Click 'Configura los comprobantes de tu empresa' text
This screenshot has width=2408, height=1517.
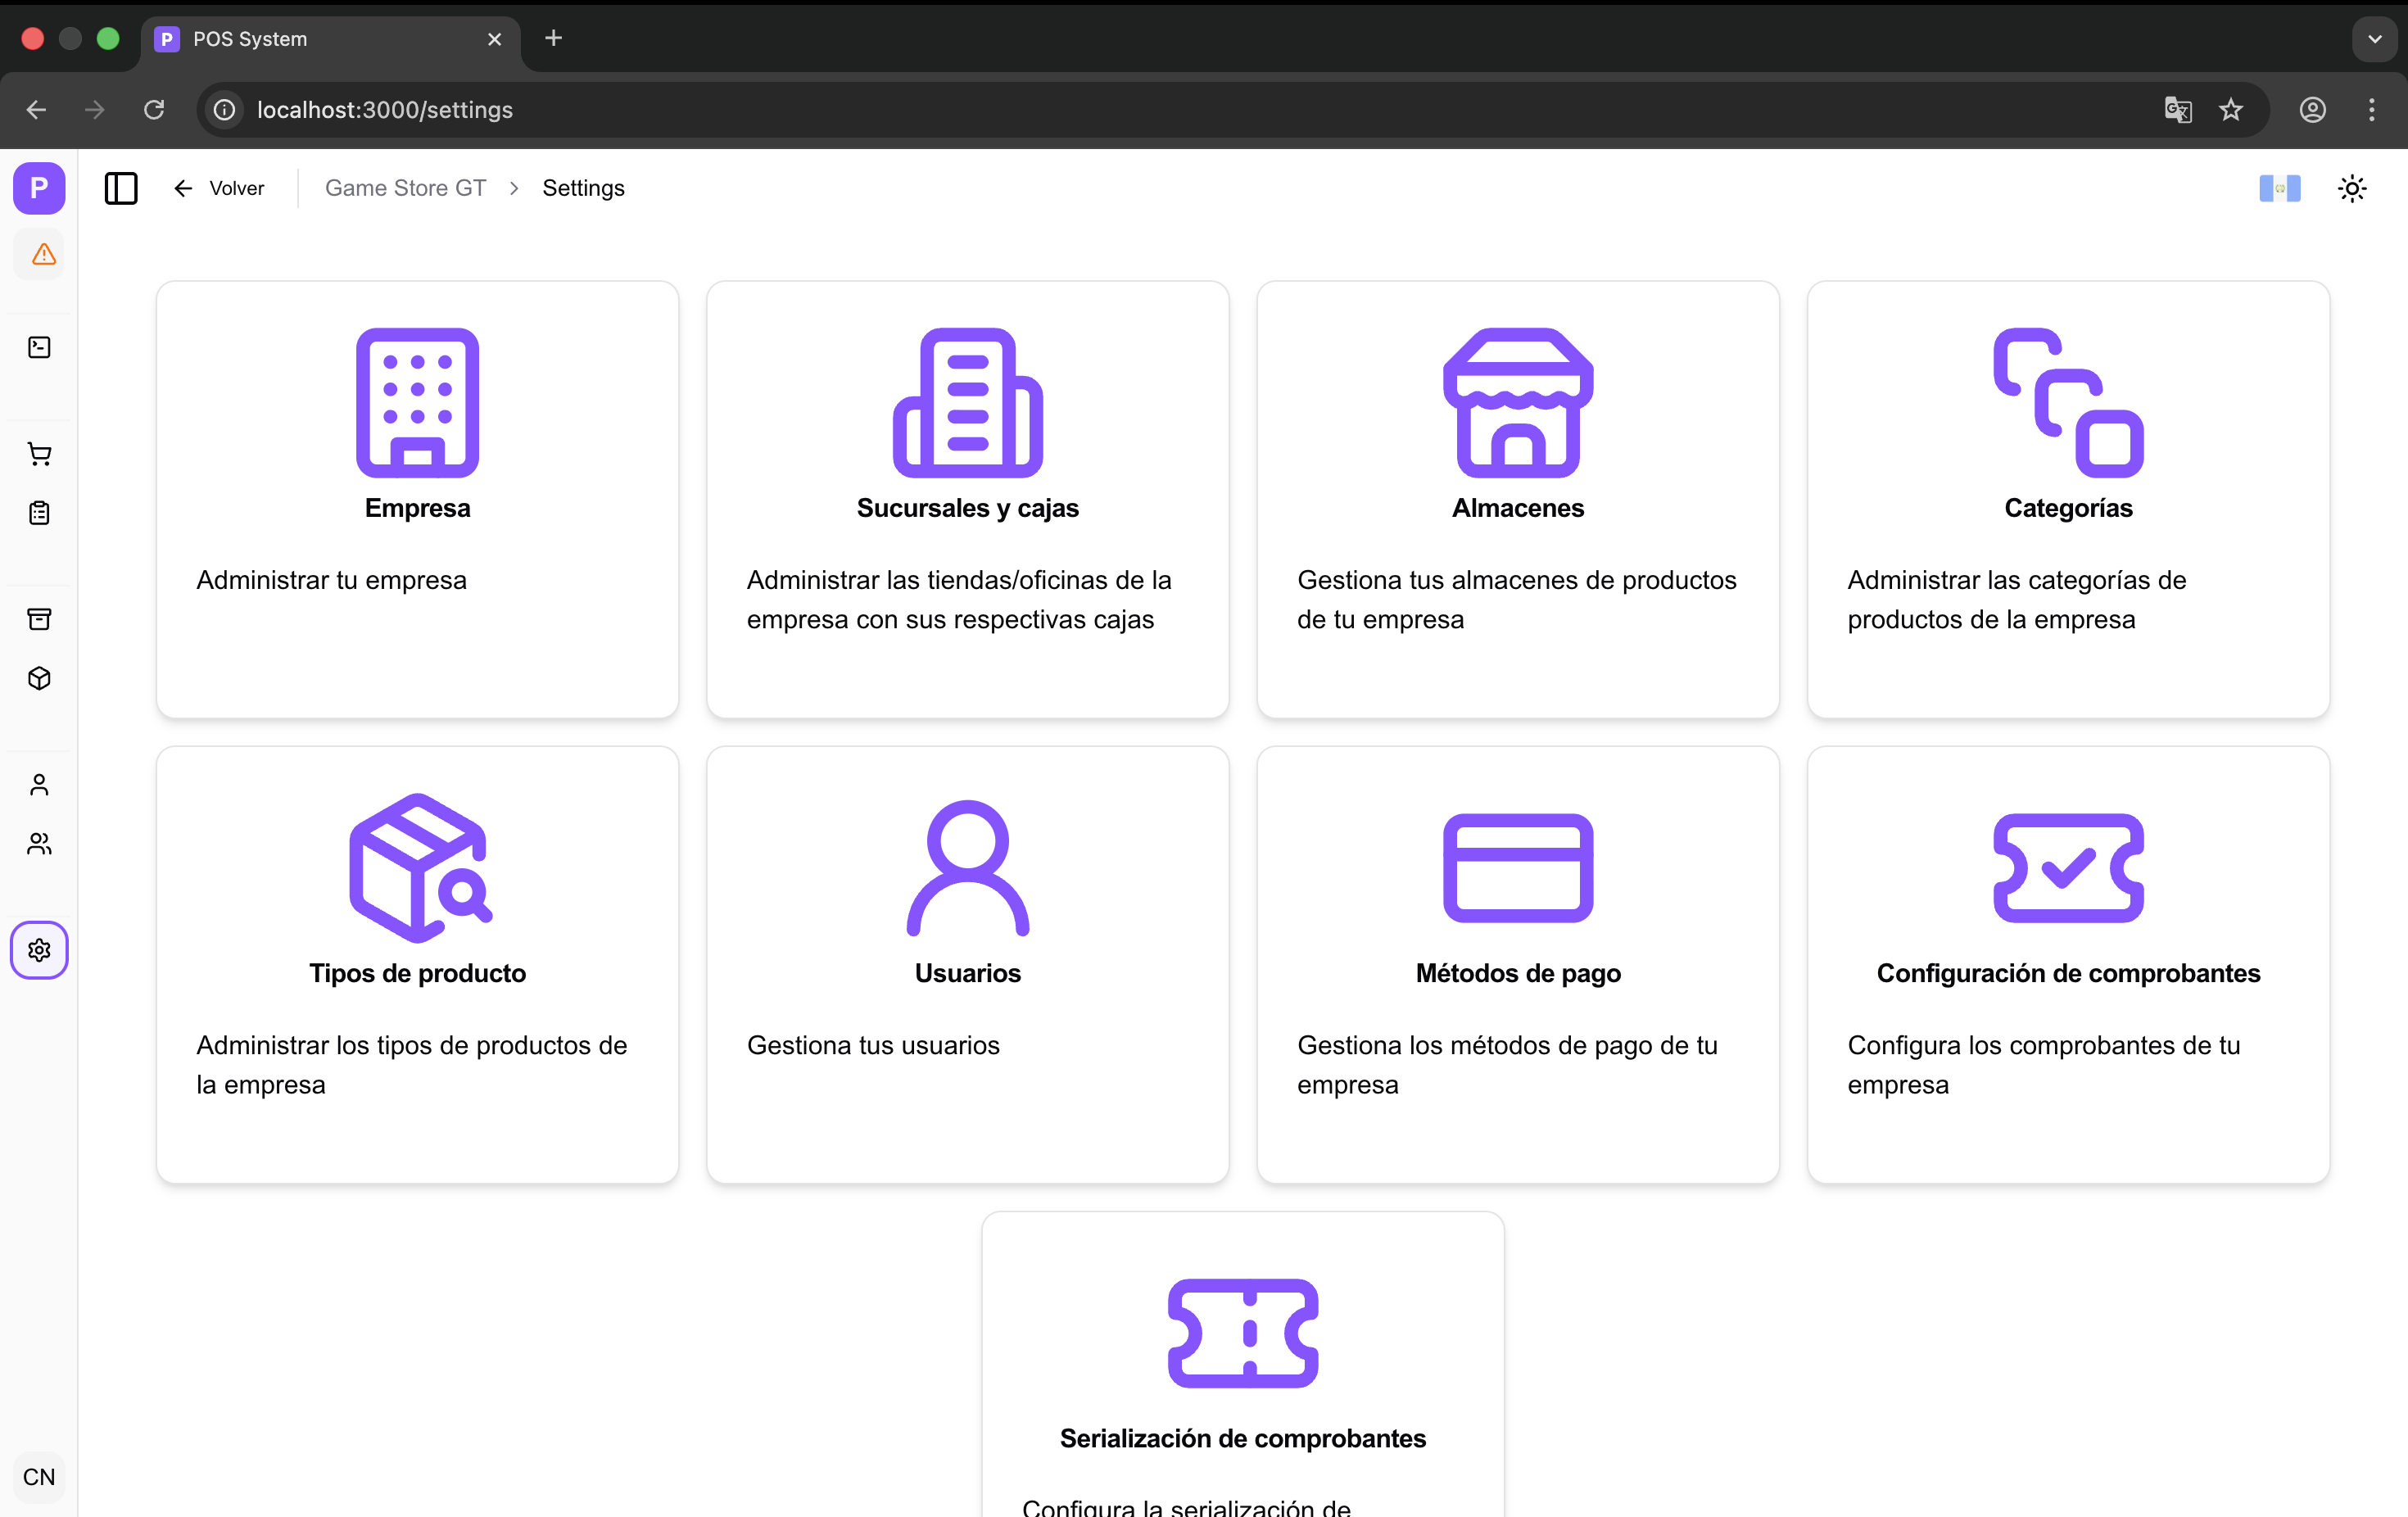[2043, 1064]
